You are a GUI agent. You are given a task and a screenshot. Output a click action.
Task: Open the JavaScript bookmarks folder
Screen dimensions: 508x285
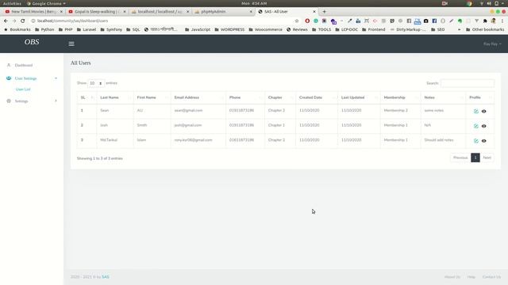click(198, 29)
